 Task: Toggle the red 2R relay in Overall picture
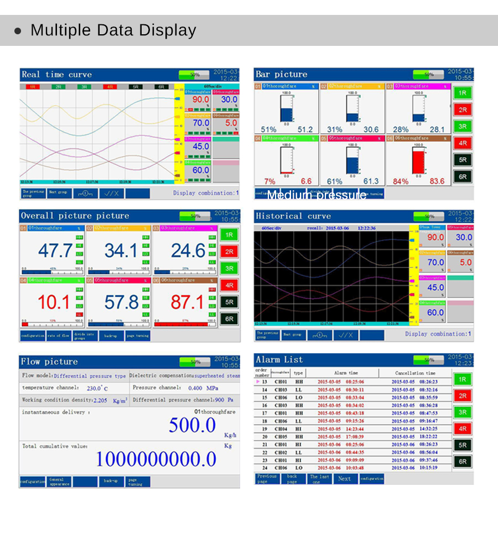click(229, 252)
